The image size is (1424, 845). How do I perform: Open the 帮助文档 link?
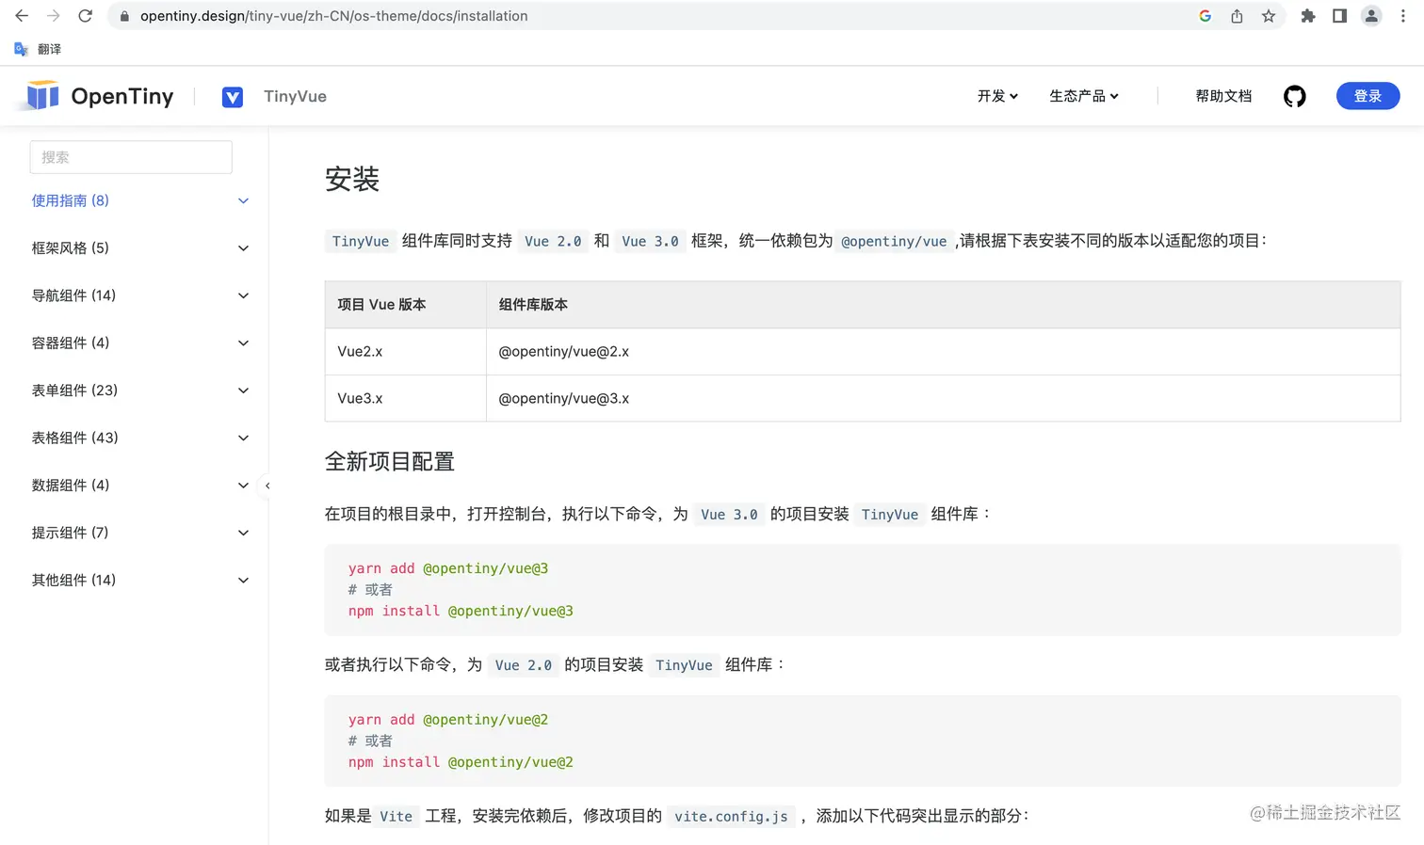click(1223, 96)
